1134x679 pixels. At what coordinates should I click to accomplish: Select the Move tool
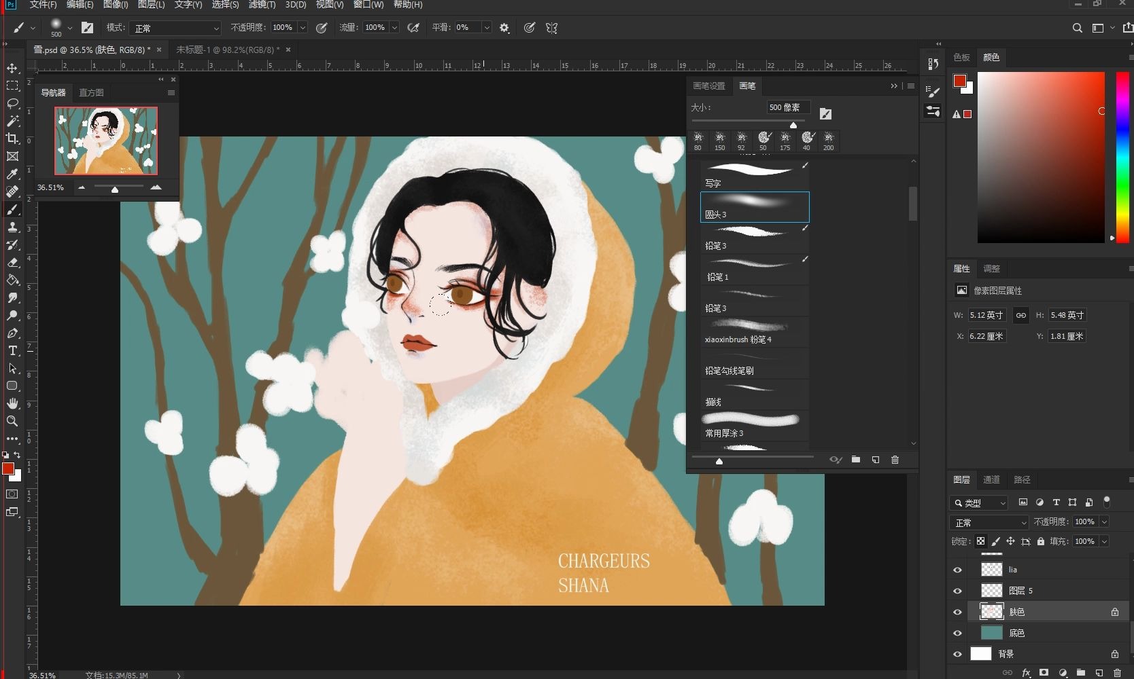point(12,68)
